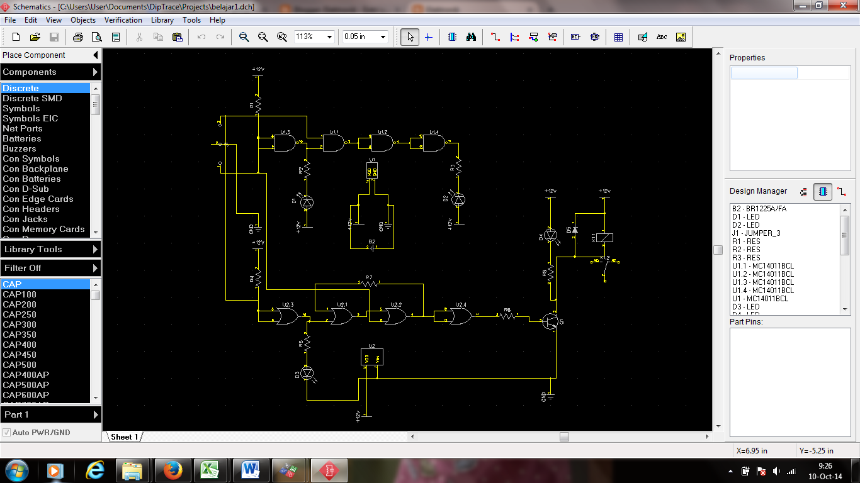Switch selection arrow tool on

coord(410,37)
